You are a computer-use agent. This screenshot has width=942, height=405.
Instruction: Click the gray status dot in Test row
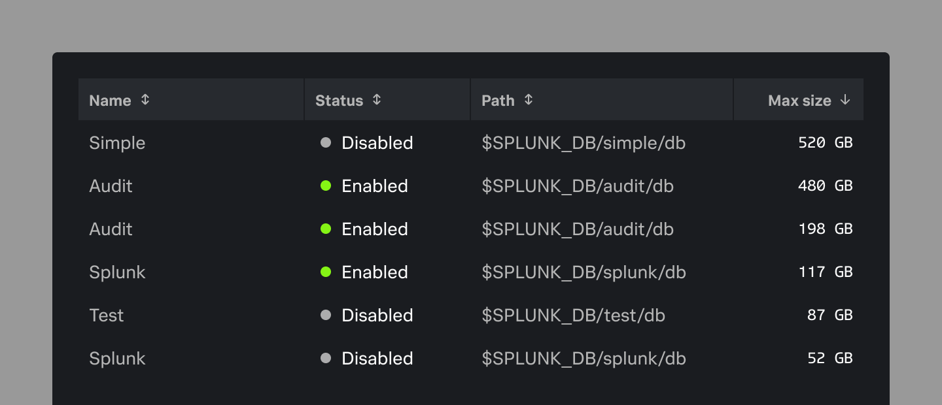coord(326,315)
